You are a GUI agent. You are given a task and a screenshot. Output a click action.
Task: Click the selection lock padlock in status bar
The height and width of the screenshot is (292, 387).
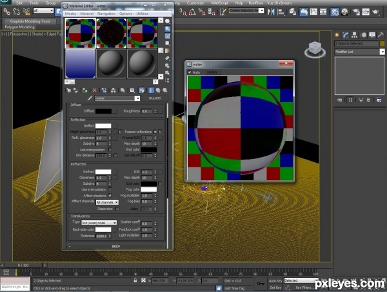(x=135, y=280)
